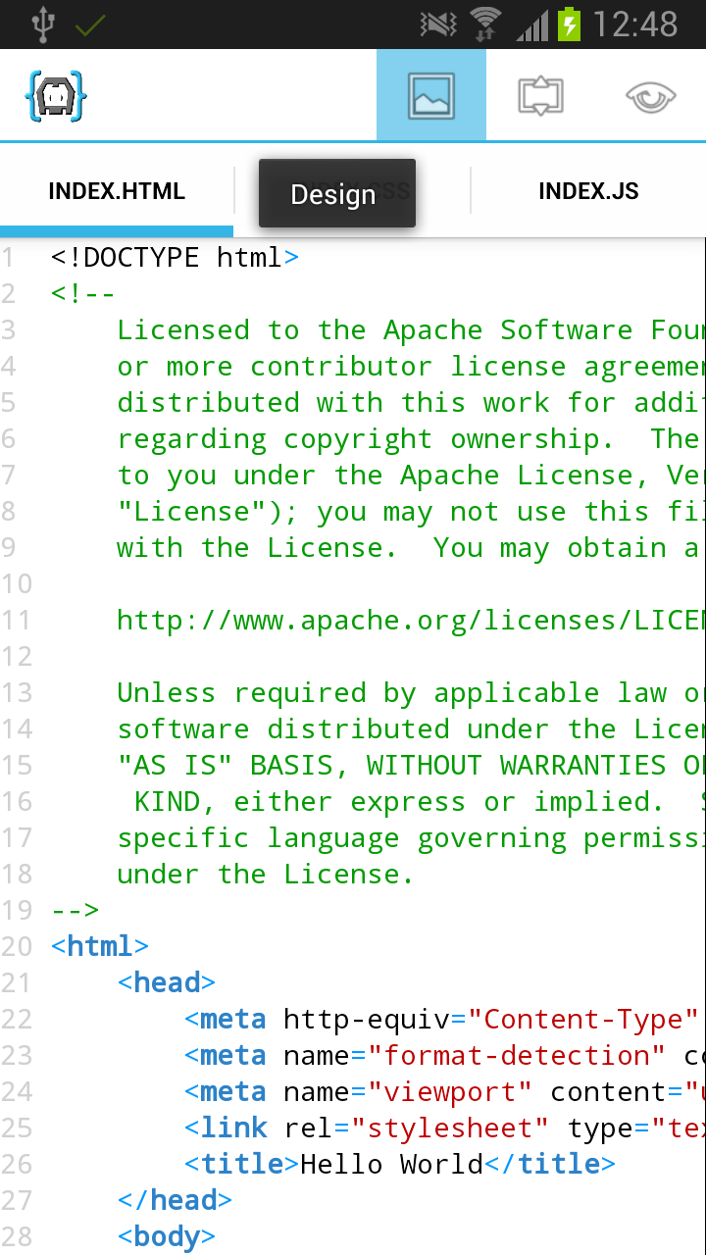The width and height of the screenshot is (706, 1255).
Task: Click the opening html tag
Action: 100,947
